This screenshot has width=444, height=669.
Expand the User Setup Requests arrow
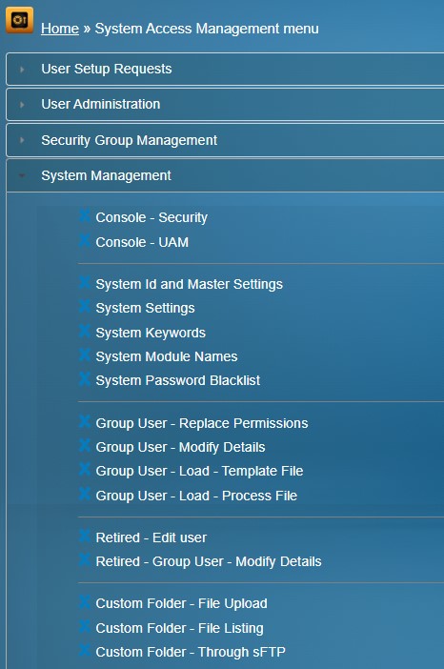(x=22, y=70)
